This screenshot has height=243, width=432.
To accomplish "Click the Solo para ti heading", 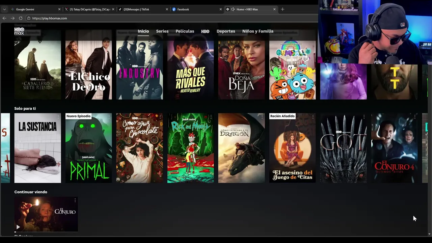I will (25, 108).
